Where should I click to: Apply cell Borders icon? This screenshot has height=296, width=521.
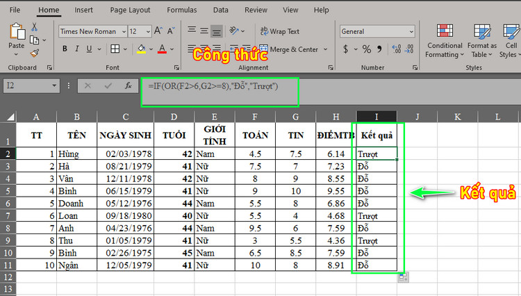point(115,49)
